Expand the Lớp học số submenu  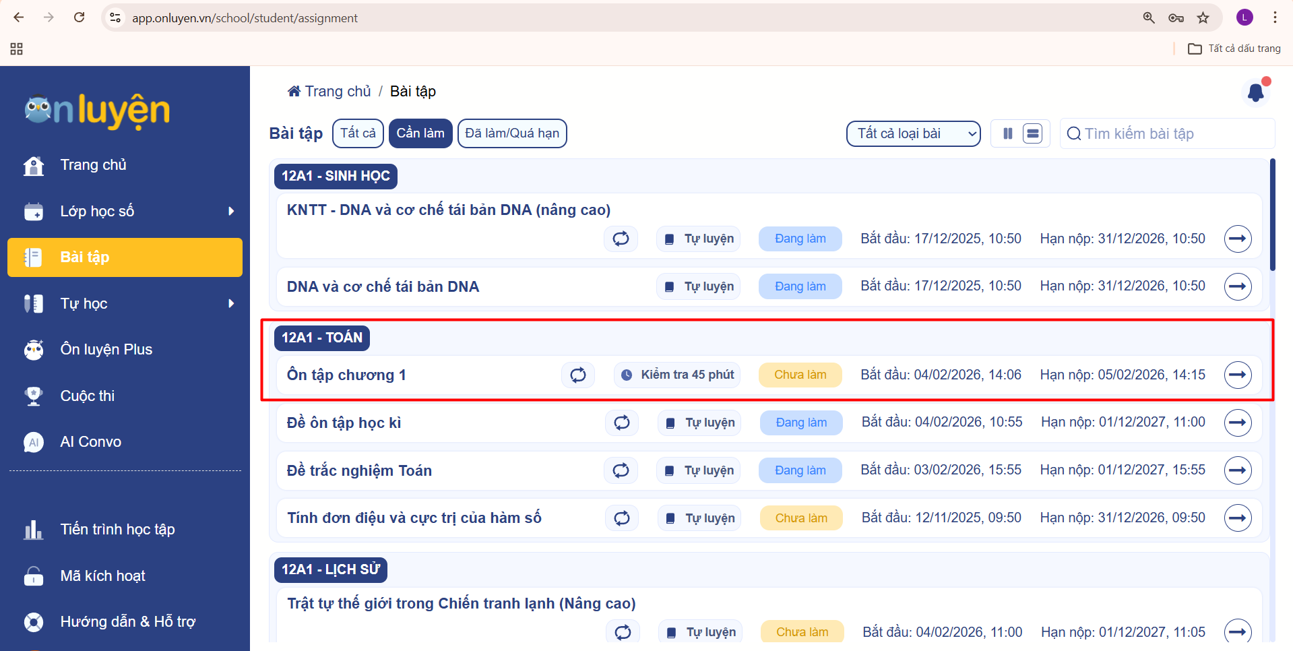231,212
